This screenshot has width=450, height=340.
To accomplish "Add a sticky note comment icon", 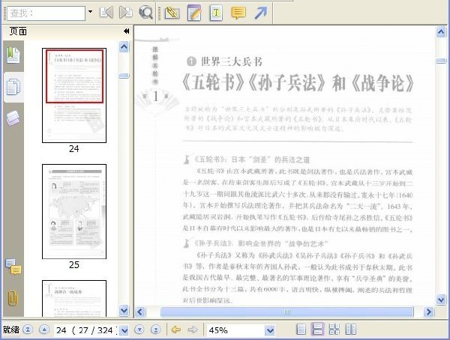I will pyautogui.click(x=238, y=13).
